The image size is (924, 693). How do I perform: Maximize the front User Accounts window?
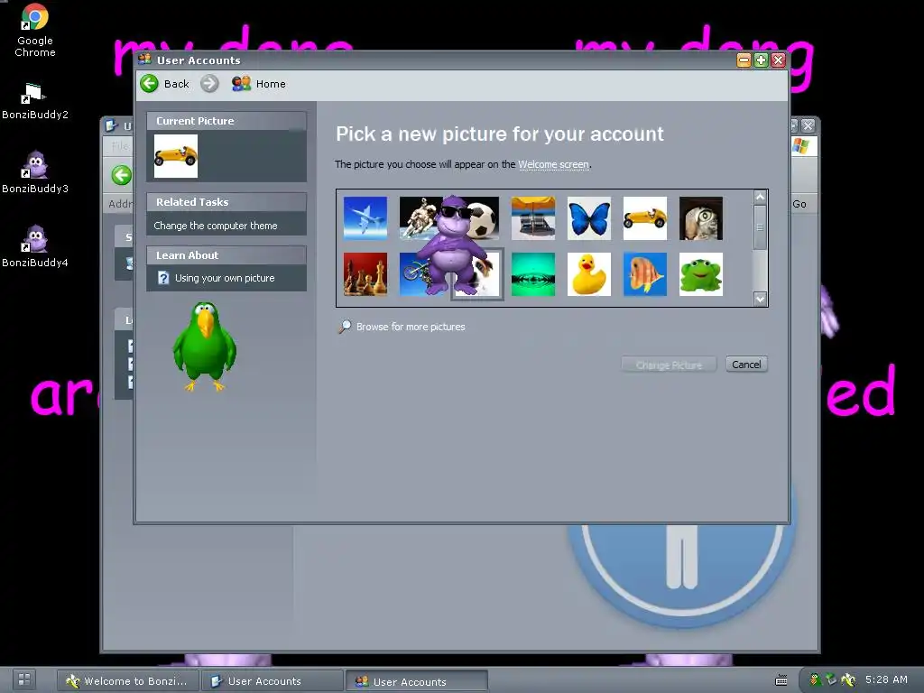click(761, 60)
